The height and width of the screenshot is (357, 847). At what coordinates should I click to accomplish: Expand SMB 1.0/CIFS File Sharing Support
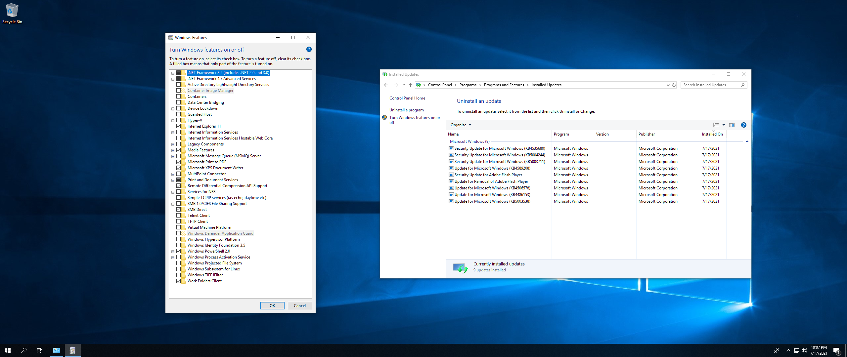[x=173, y=204]
